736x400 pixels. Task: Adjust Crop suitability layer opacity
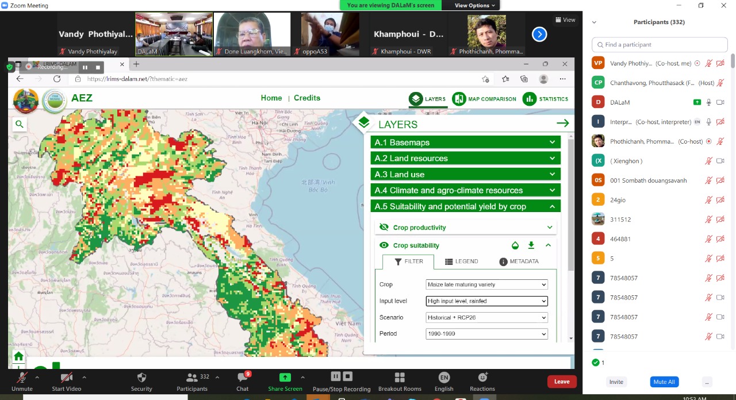click(x=515, y=245)
